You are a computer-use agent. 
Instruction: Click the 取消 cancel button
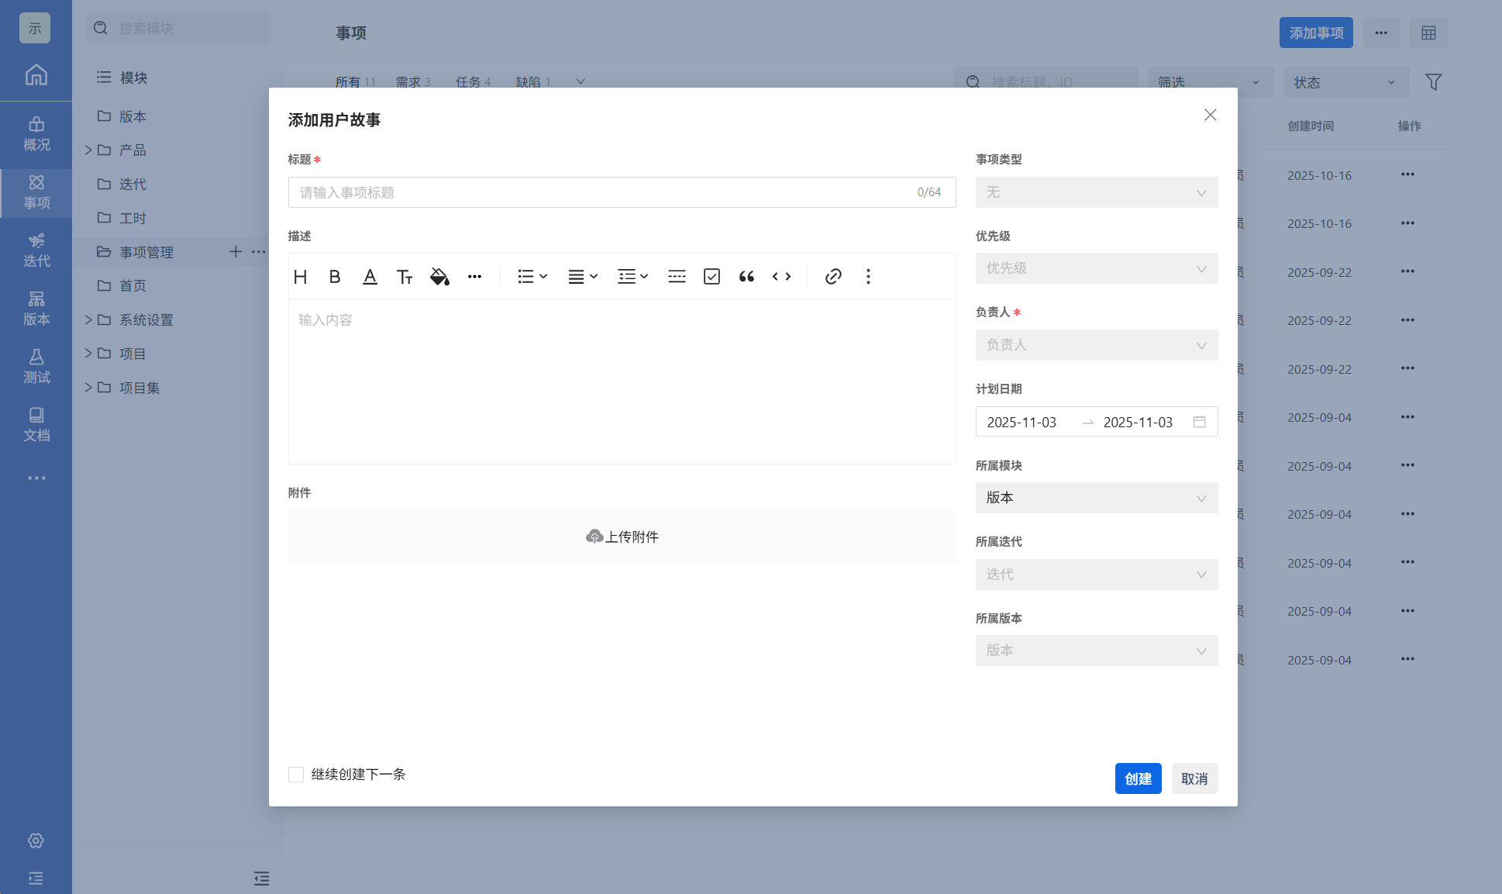1194,778
